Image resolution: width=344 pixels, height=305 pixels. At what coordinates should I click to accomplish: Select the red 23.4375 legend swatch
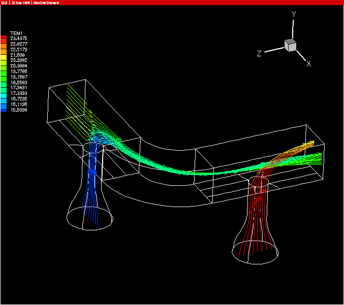click(4, 39)
